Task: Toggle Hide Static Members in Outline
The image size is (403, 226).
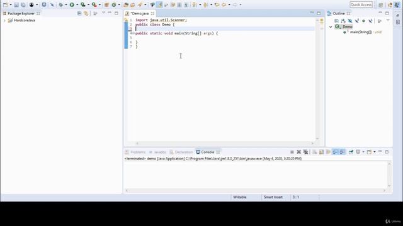Action: pos(357,21)
